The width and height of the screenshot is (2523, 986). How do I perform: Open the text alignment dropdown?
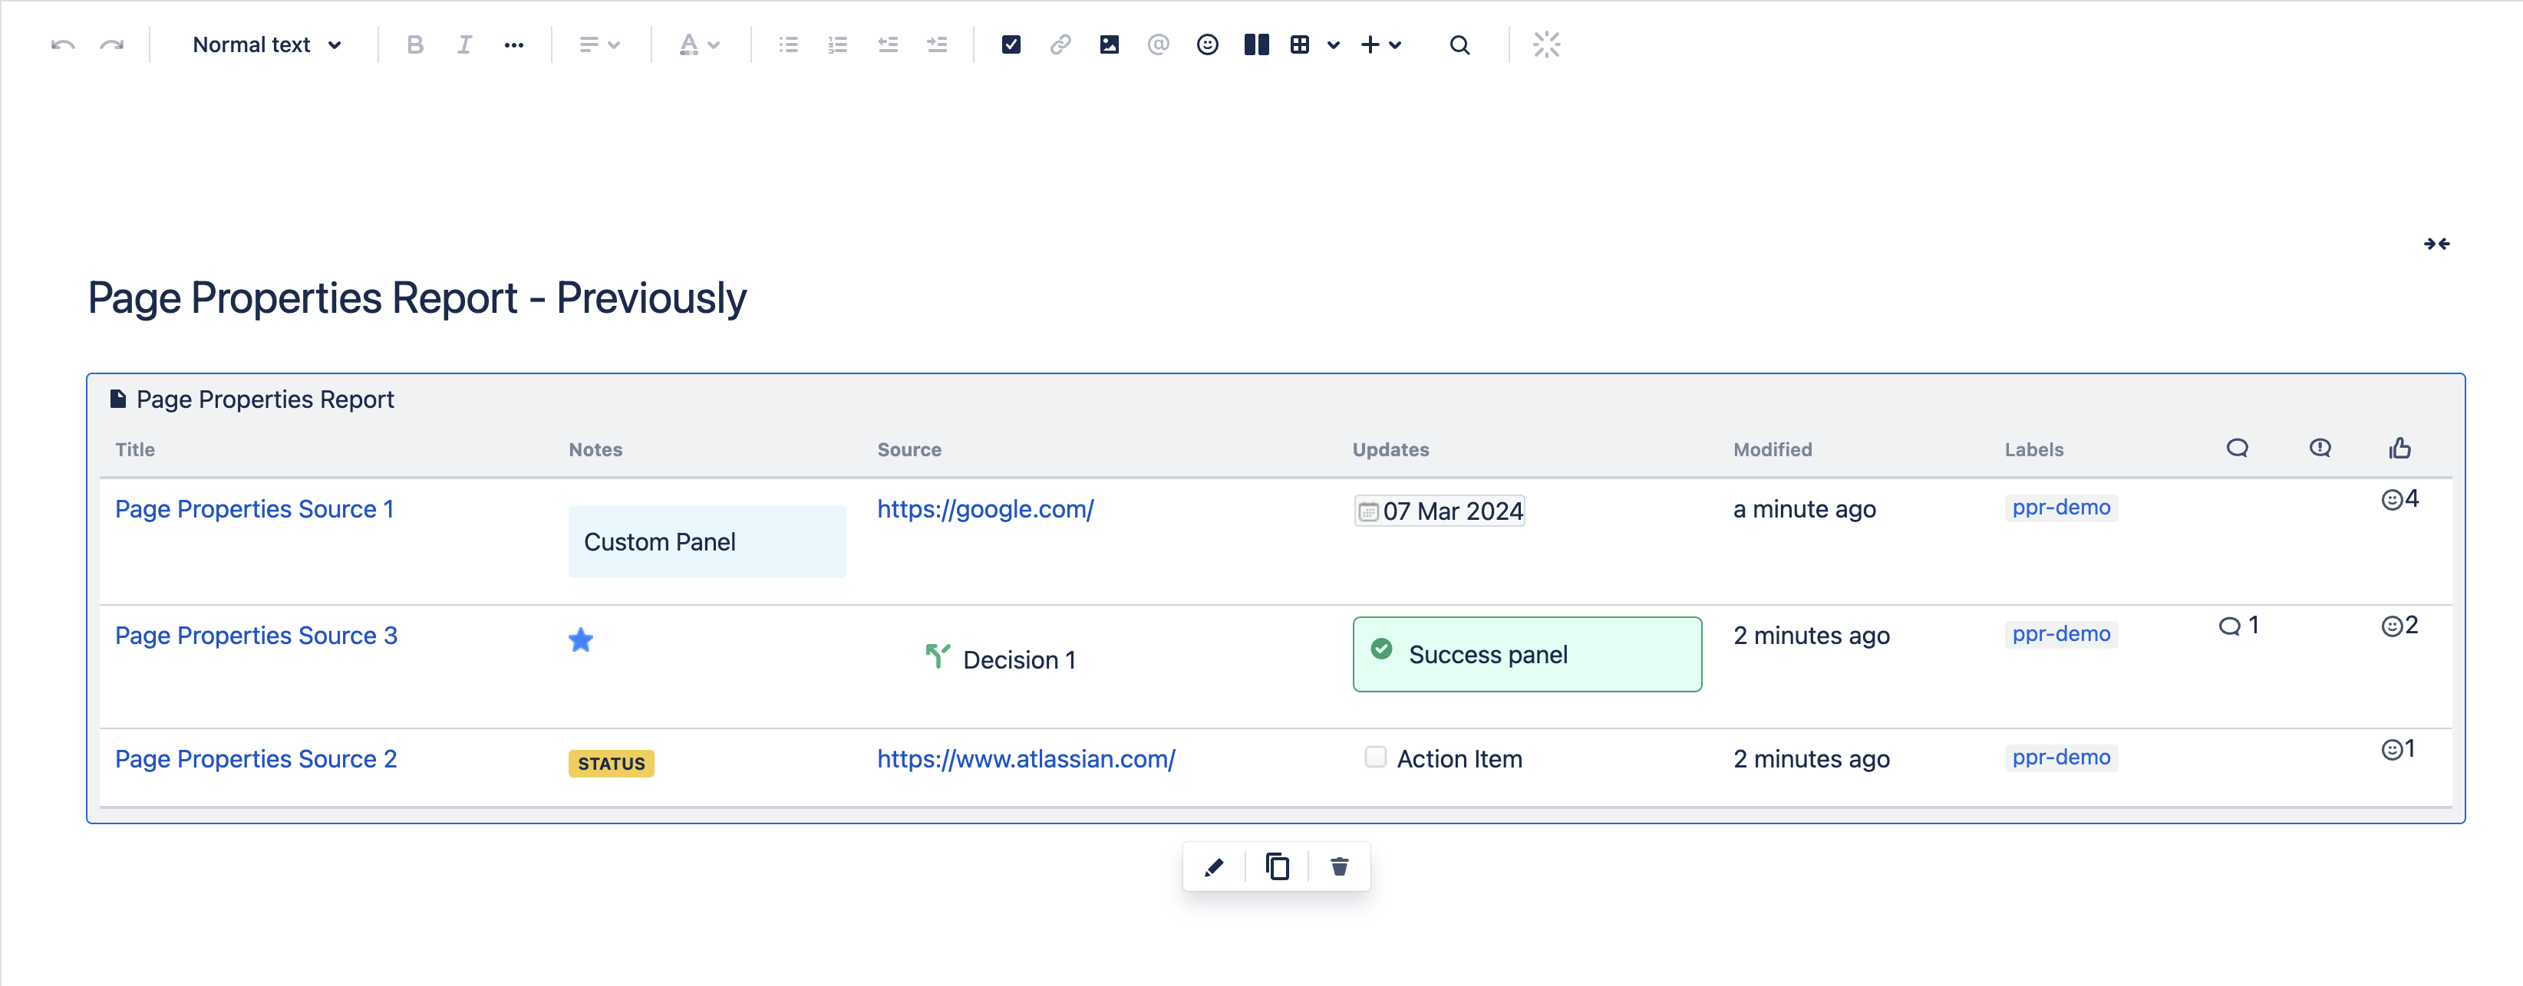click(599, 45)
